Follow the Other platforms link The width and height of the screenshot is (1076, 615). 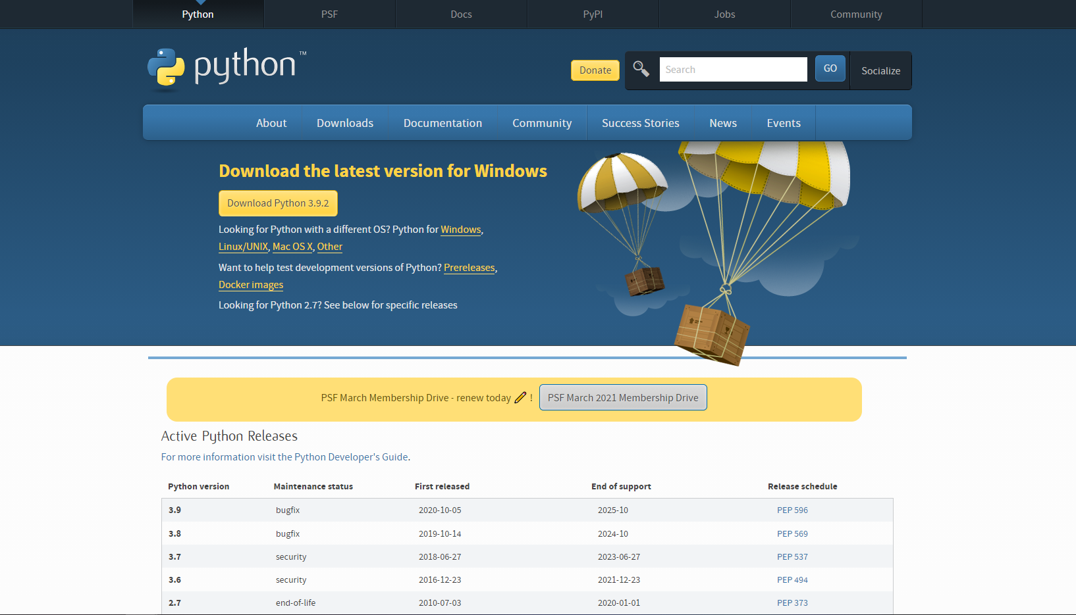(330, 247)
